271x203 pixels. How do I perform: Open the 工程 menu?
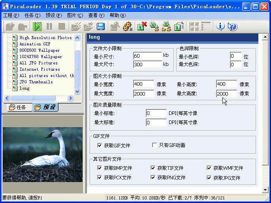point(11,15)
